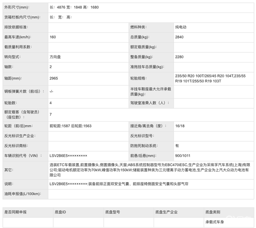The height and width of the screenshot is (228, 256).
Task: Click the 总质量(kg) label
Action: (140, 37)
